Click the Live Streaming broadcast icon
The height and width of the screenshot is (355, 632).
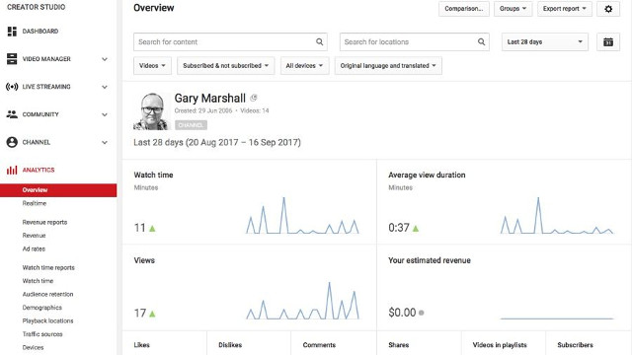tap(12, 87)
